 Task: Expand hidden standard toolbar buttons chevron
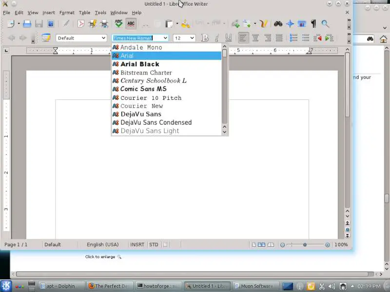(349, 20)
